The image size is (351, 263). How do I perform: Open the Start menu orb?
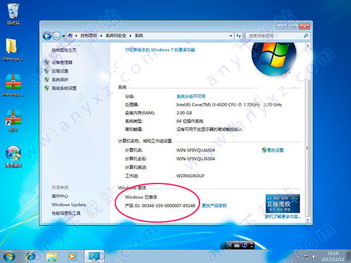coord(9,257)
